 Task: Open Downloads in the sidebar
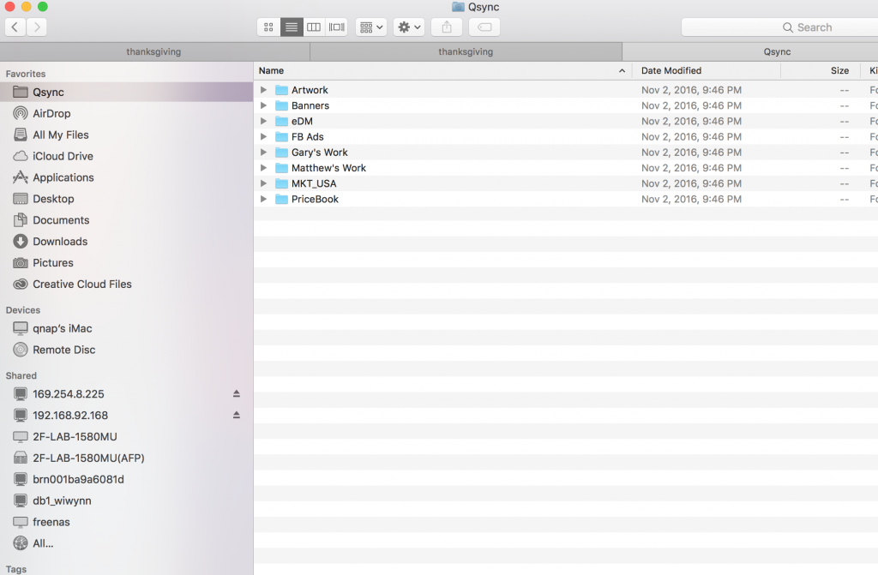(60, 242)
